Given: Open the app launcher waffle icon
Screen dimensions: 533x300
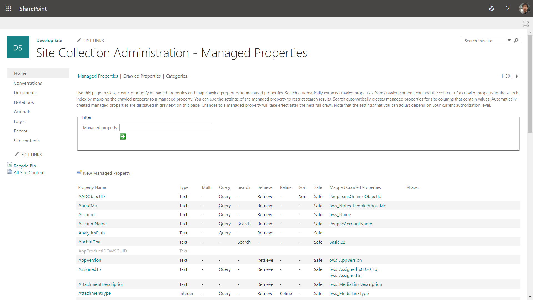Looking at the screenshot, I should (x=8, y=8).
